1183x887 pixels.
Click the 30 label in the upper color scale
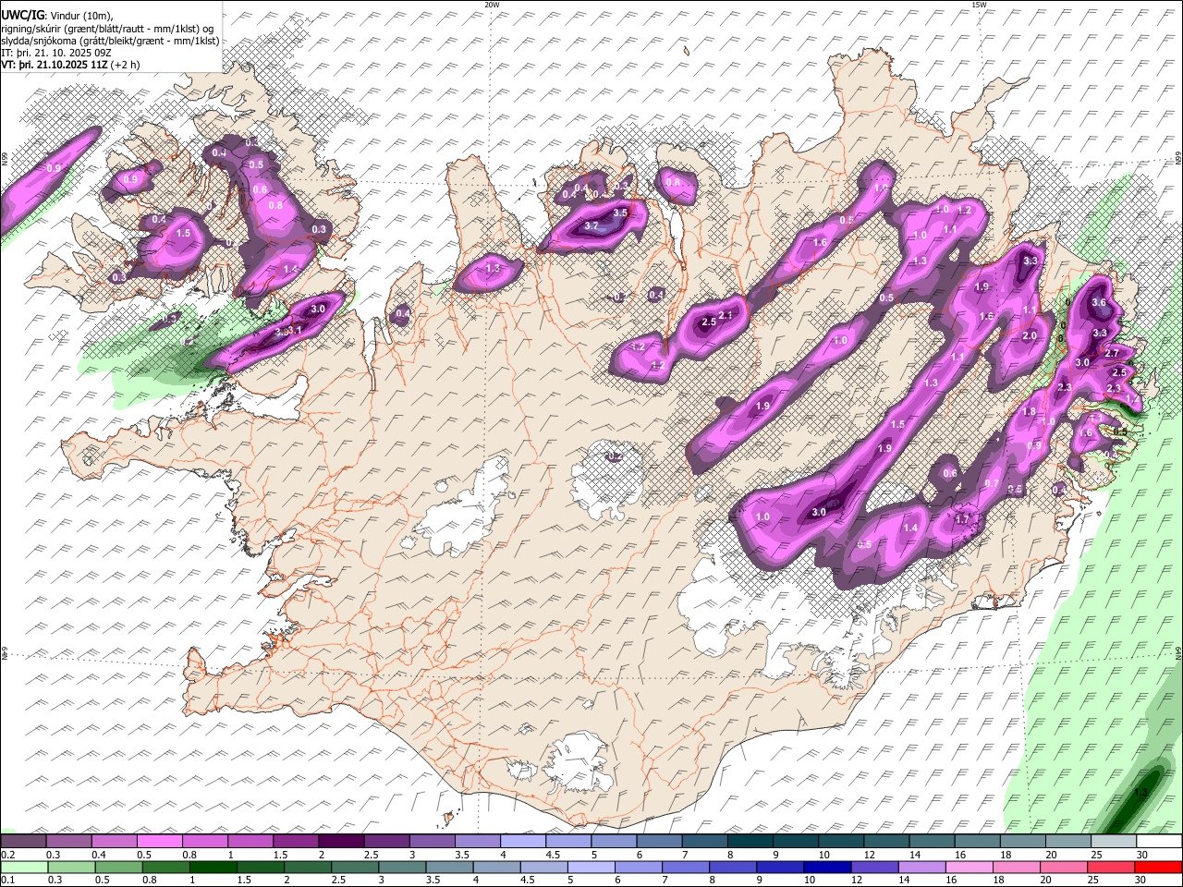pyautogui.click(x=1142, y=855)
